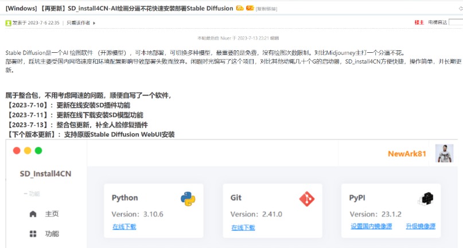The height and width of the screenshot is (248, 463).
Task: Expand the arrow next to 只看该作者
Action: (94, 23)
